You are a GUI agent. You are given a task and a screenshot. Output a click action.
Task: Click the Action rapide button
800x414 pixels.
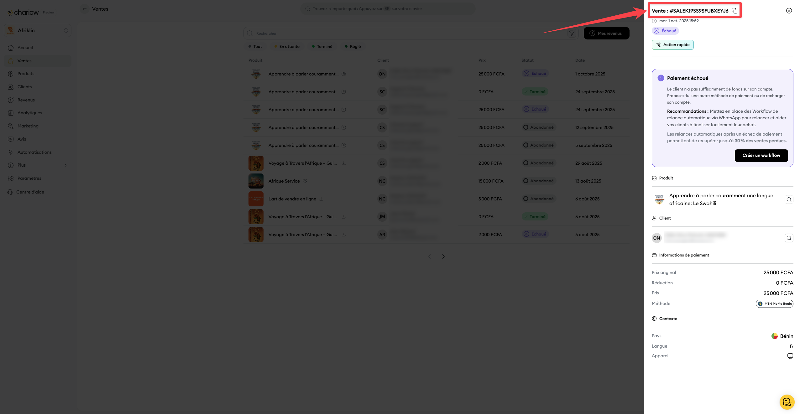[x=672, y=45]
